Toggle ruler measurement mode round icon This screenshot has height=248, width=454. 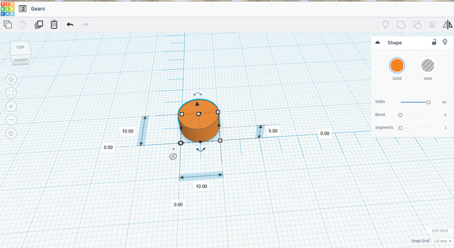[173, 157]
